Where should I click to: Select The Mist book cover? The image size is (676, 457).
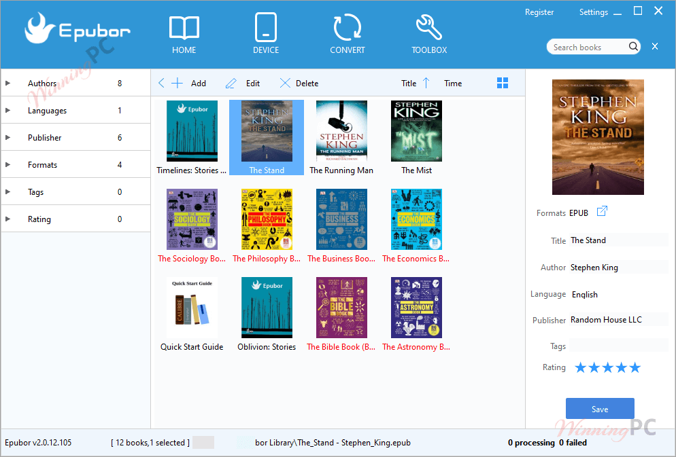416,131
